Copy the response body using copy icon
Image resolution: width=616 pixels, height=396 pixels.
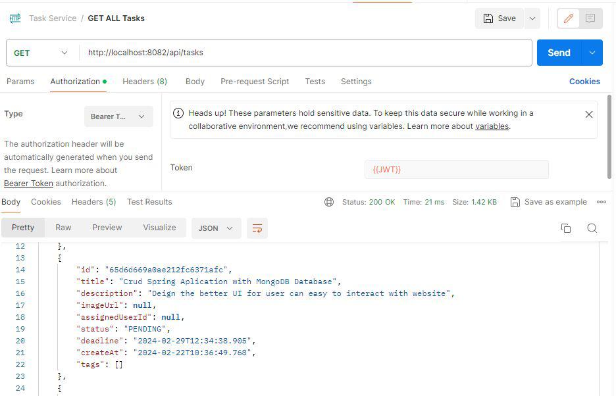click(565, 228)
